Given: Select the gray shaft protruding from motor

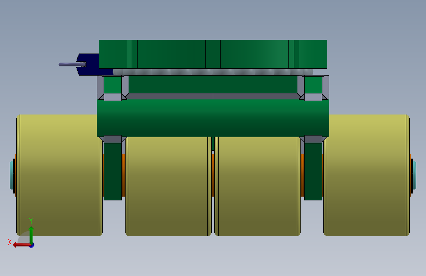Looking at the screenshot, I should [72, 64].
